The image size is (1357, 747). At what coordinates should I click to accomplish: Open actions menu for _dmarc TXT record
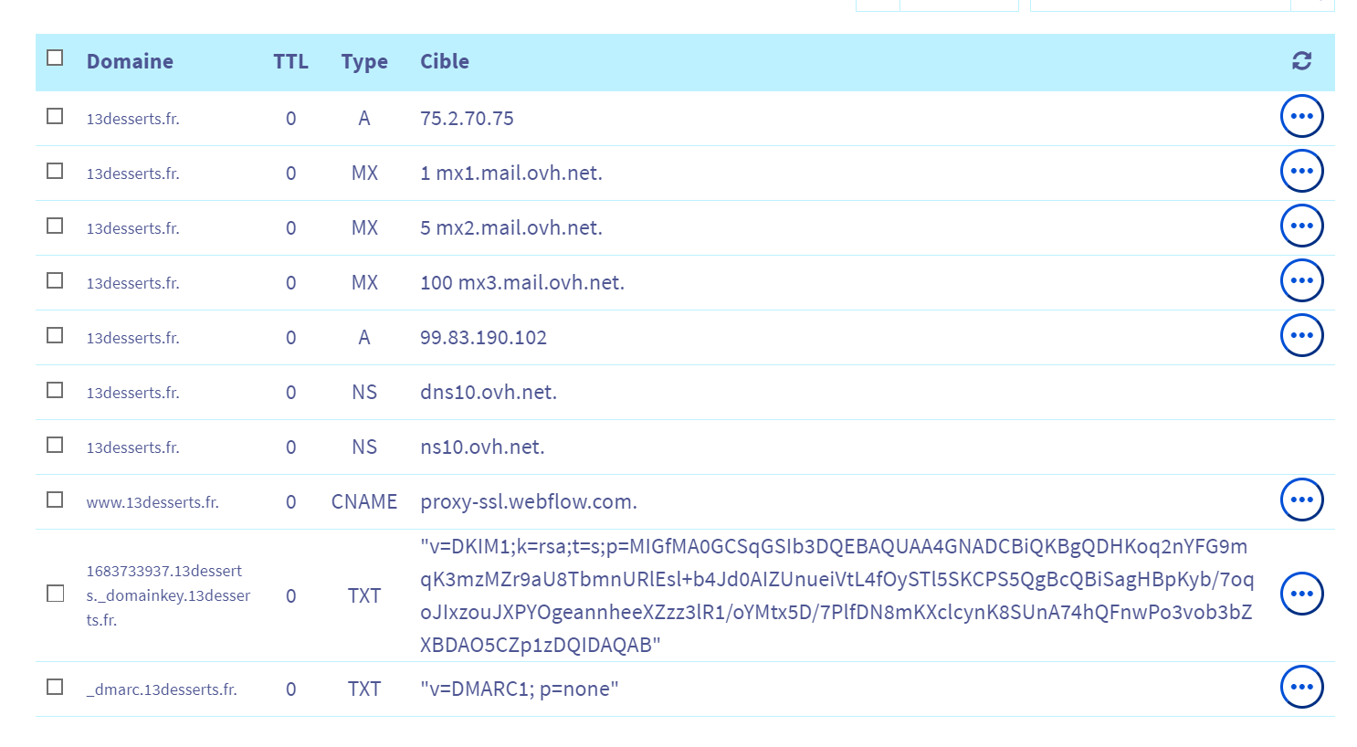1301,688
